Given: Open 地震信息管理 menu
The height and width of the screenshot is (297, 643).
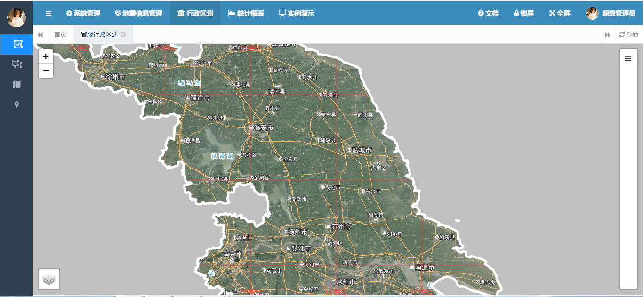Looking at the screenshot, I should pos(139,13).
